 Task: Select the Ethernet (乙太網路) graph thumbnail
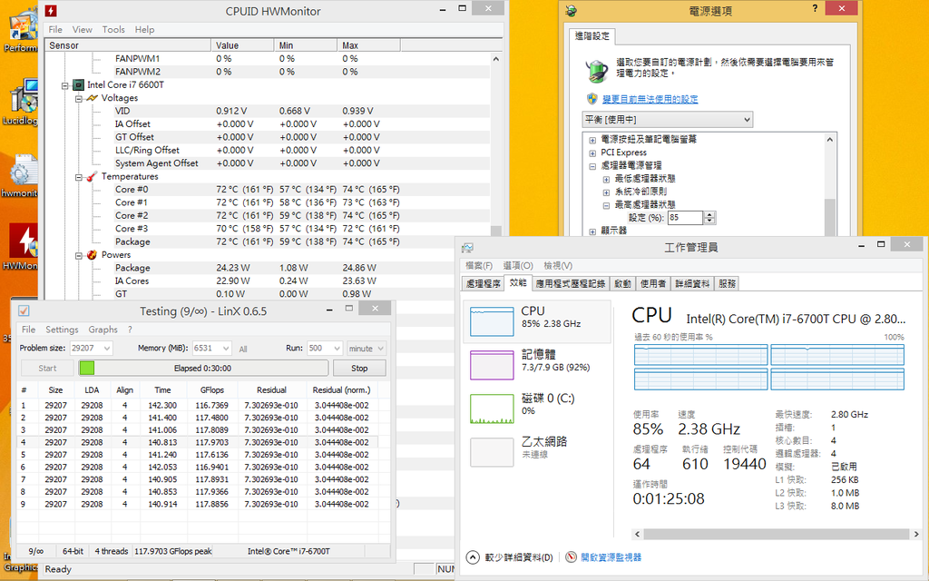(492, 452)
